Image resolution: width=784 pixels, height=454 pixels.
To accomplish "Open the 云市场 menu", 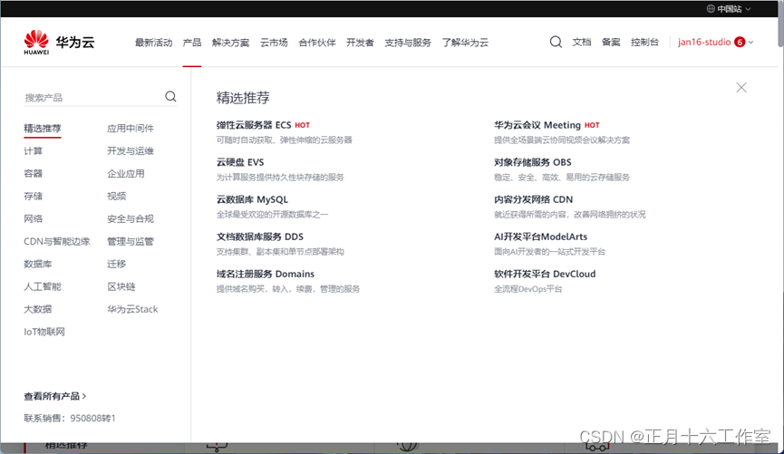I will (274, 43).
